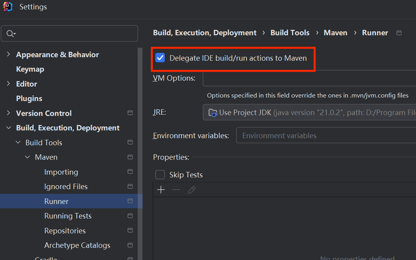Click the square indicator icon beside Importing

click(x=130, y=172)
